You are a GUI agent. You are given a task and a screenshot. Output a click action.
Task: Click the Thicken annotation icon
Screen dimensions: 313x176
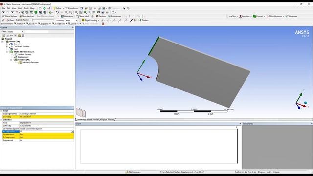pos(143,20)
